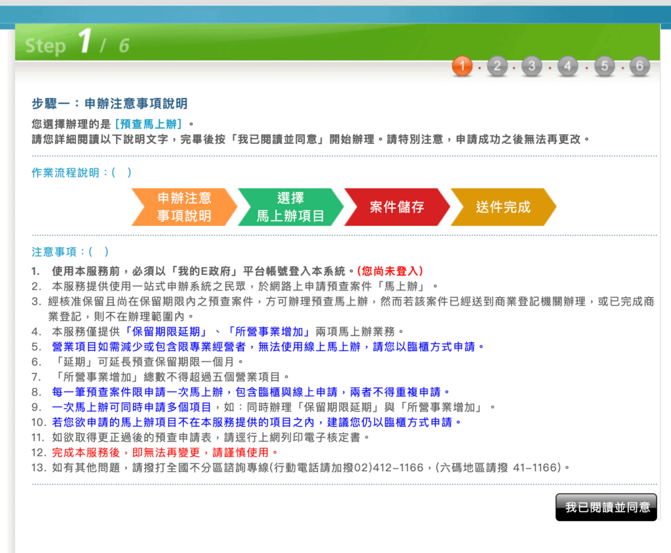Click step 1 orange circle indicator
Screen dimensions: 671x553
coord(462,66)
